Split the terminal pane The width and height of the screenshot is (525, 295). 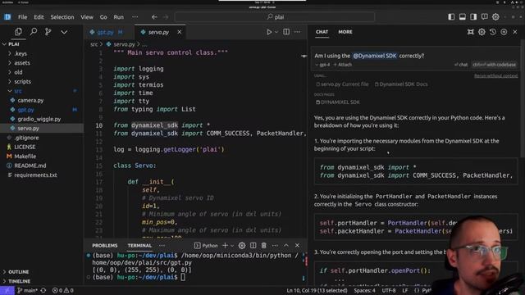point(253,246)
